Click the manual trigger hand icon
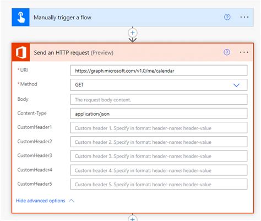Viewport: 261px width, 221px height. pyautogui.click(x=20, y=17)
